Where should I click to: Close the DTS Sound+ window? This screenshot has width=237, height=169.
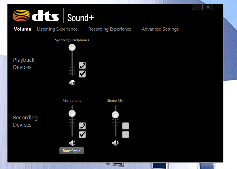point(208,7)
